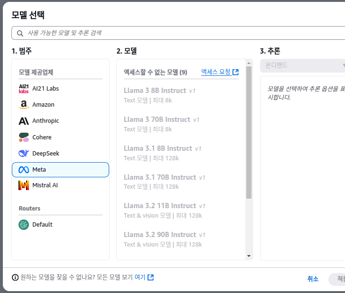Choose Anthropic from provider list
Image resolution: width=345 pixels, height=293 pixels.
61,121
